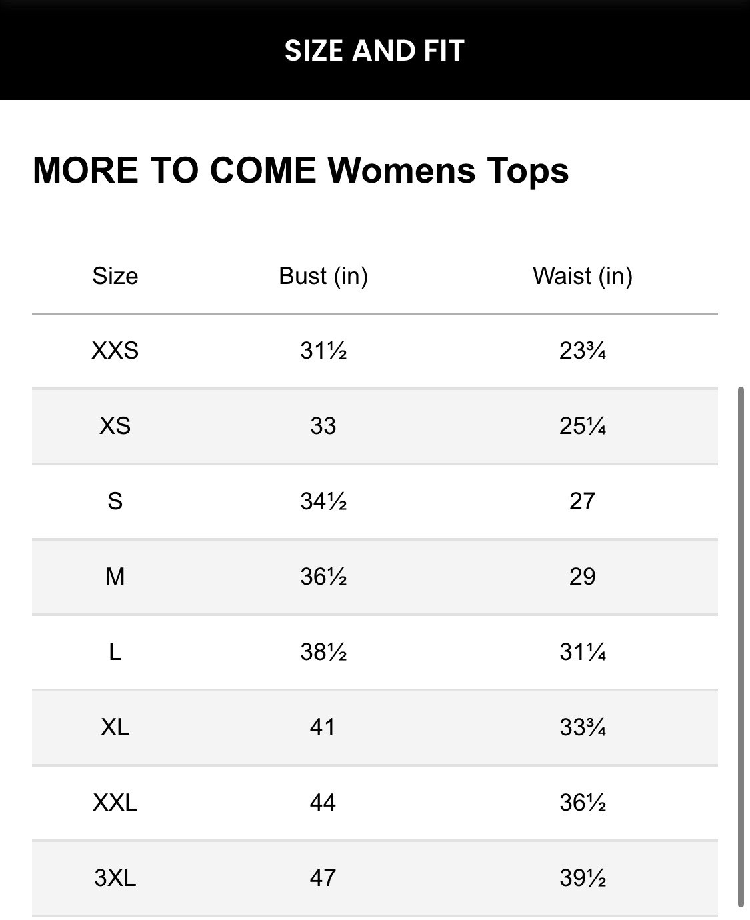Click the Waist (in) column header
Viewport: 750px width, 920px height.
[582, 275]
